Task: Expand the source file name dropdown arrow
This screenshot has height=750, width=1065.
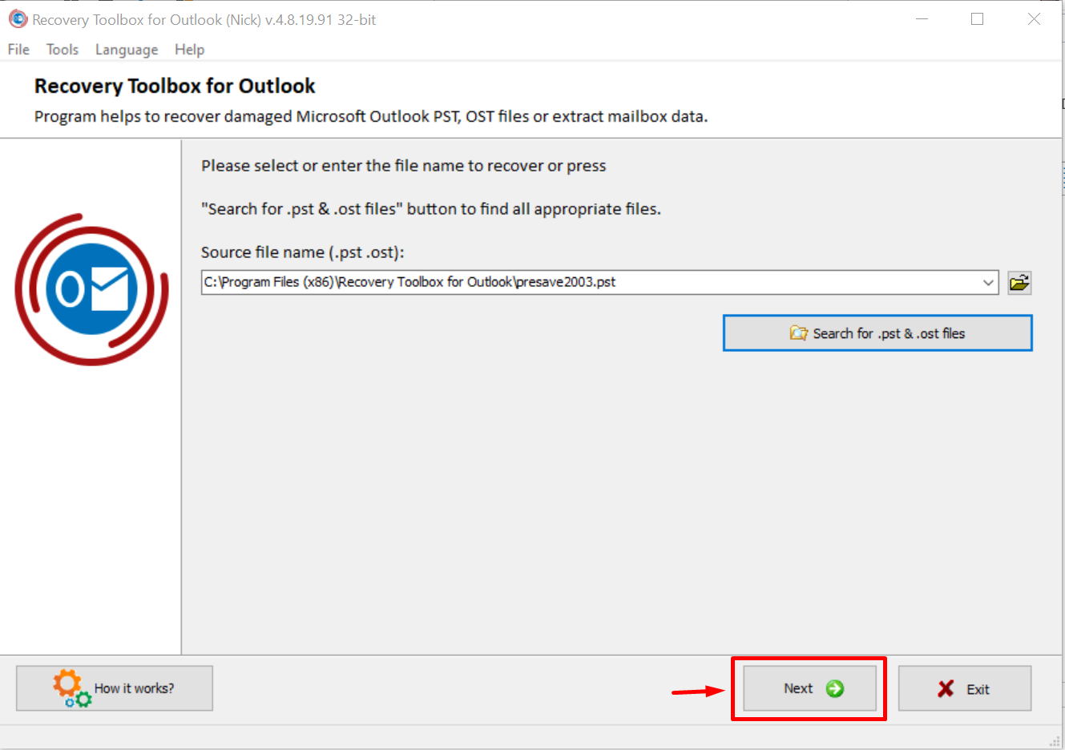Action: click(x=988, y=283)
